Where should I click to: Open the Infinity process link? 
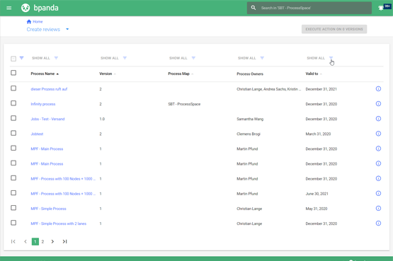pyautogui.click(x=43, y=104)
